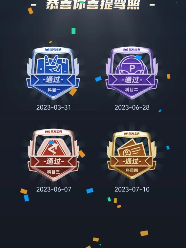Click the 驾考宝典 logo on purple badge
This screenshot has height=248, width=186.
132,50
